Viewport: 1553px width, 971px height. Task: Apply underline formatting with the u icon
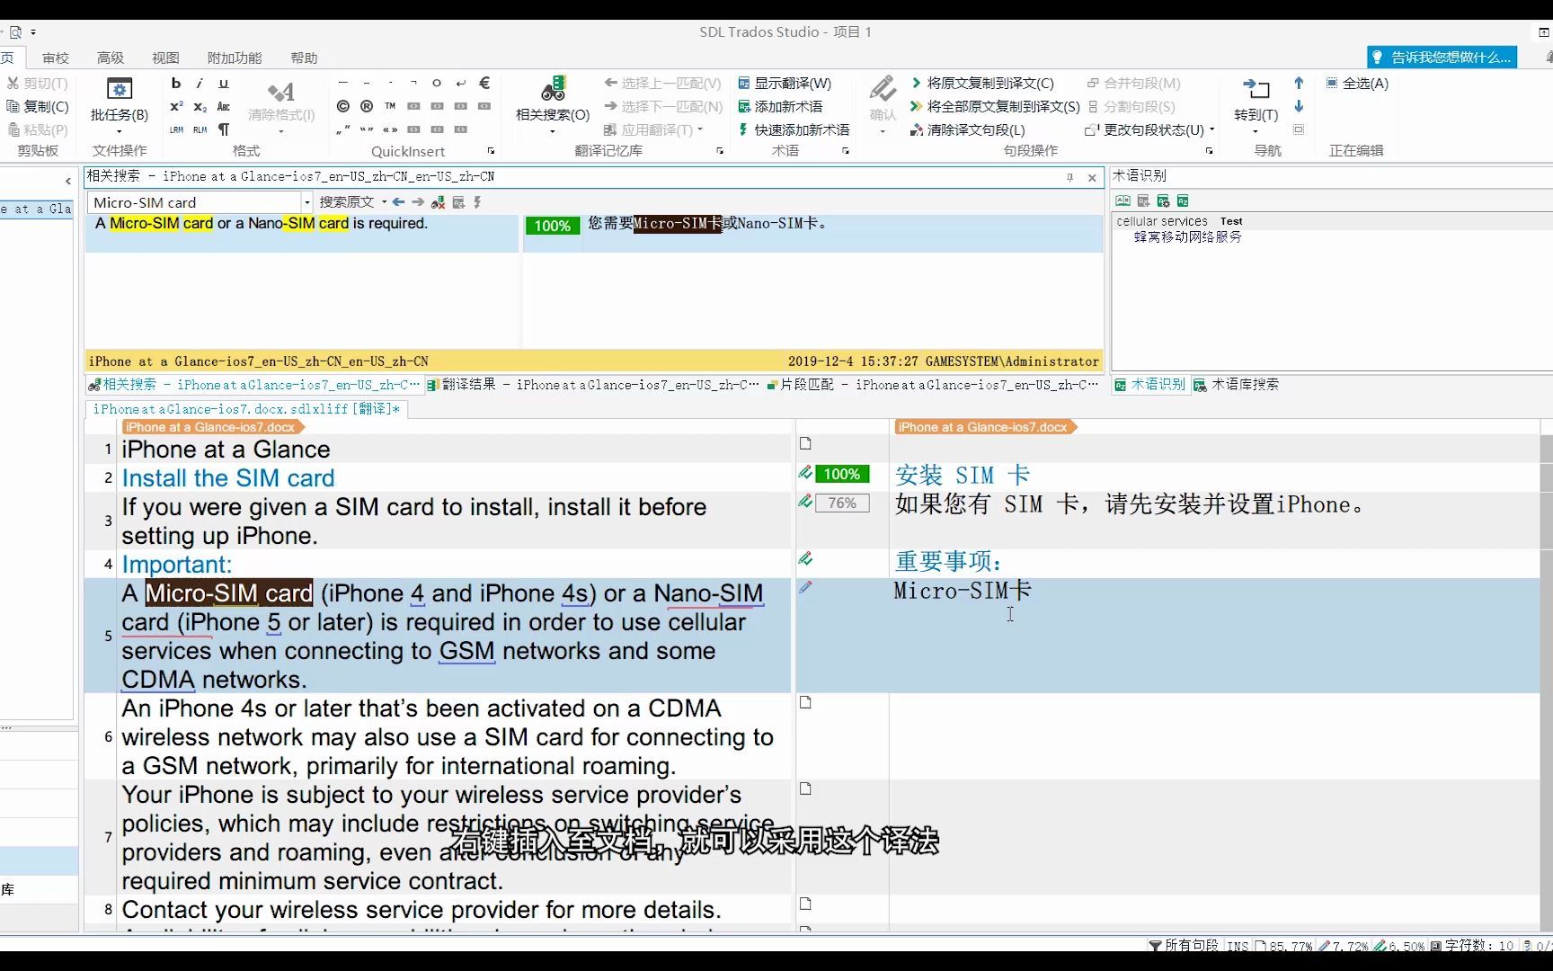224,83
